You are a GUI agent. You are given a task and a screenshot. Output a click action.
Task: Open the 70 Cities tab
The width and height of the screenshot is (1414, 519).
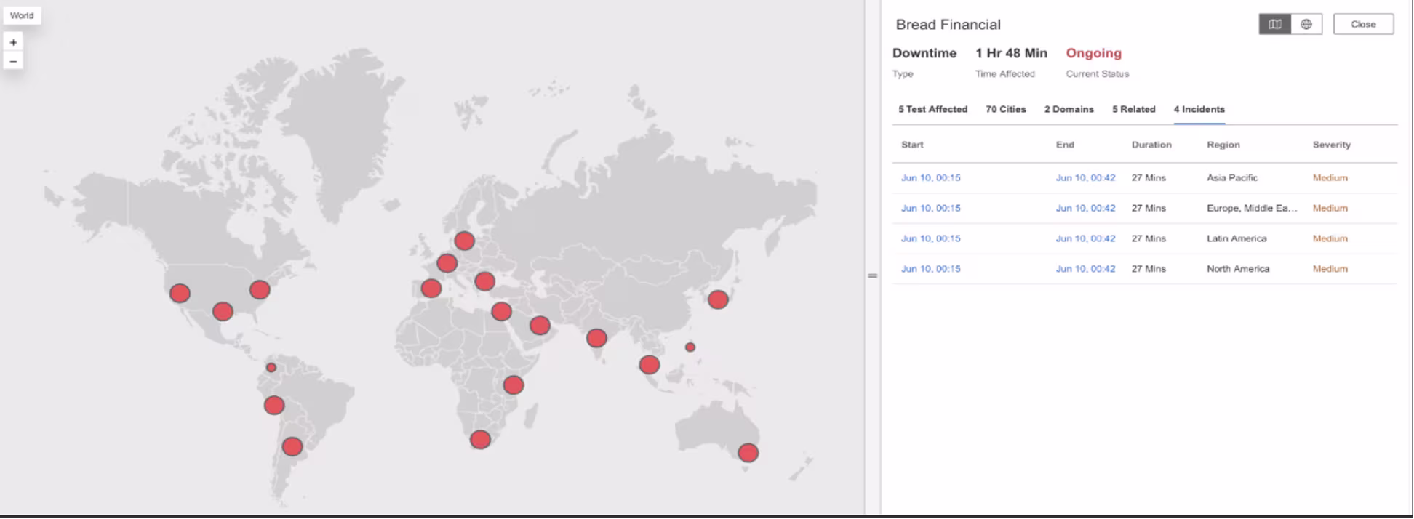1005,109
